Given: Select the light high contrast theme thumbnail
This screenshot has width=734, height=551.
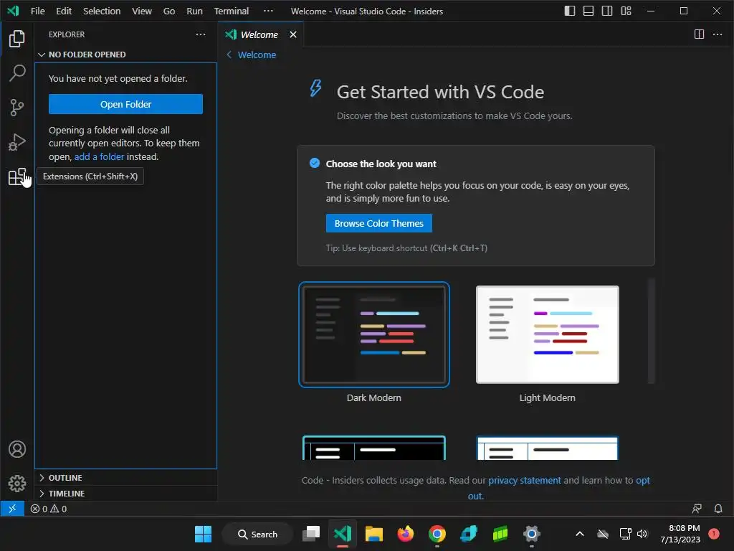Looking at the screenshot, I should pyautogui.click(x=547, y=448).
